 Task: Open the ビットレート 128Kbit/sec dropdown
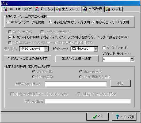click(x=96, y=49)
